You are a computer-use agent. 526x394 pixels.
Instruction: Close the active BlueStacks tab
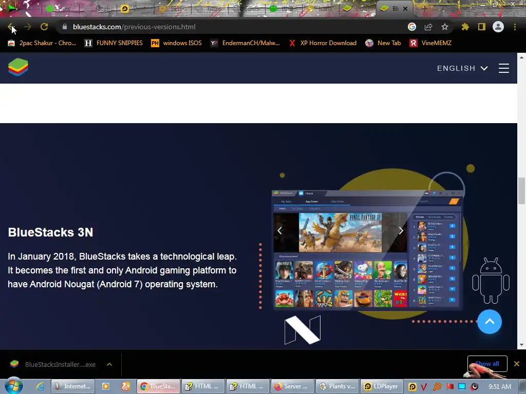pyautogui.click(x=405, y=9)
